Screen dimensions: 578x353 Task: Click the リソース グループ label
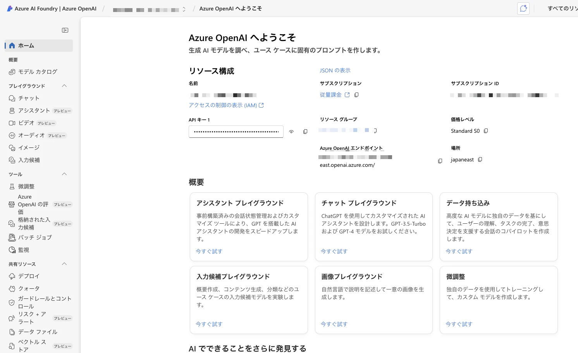tap(339, 119)
